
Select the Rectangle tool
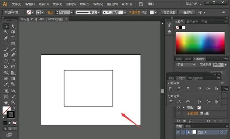[13, 44]
